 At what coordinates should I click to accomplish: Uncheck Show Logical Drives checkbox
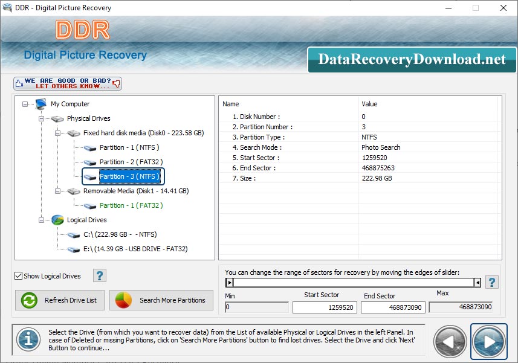coord(19,276)
